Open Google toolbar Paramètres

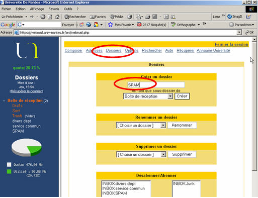click(x=241, y=25)
